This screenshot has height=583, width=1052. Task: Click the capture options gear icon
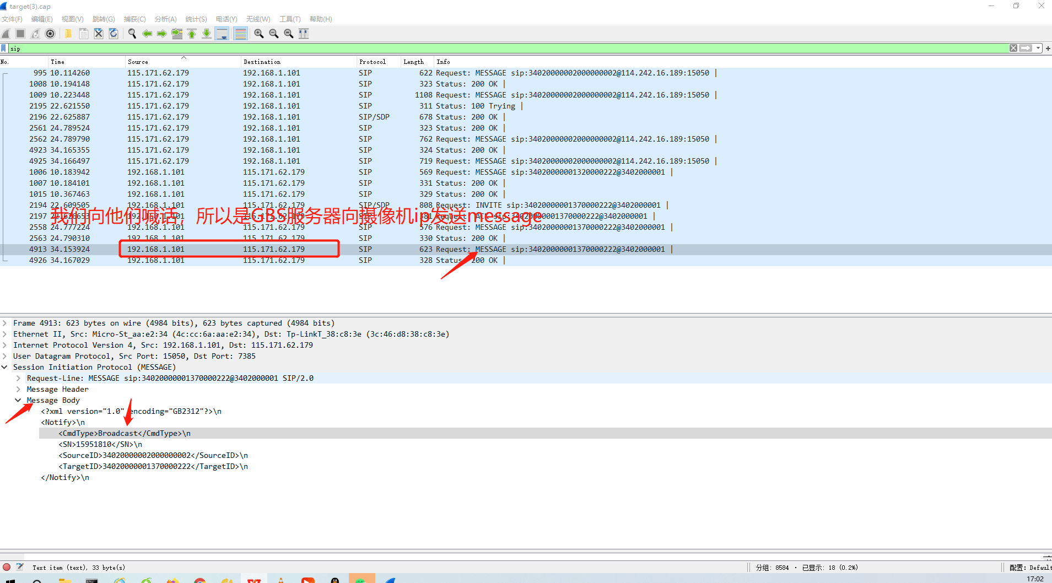(50, 34)
